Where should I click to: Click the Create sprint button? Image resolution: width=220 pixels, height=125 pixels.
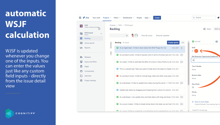pyautogui.click(x=173, y=43)
